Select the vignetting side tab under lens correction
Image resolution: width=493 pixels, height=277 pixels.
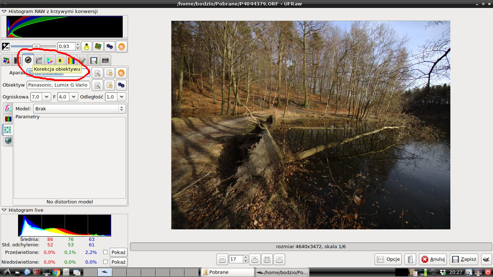point(8,119)
